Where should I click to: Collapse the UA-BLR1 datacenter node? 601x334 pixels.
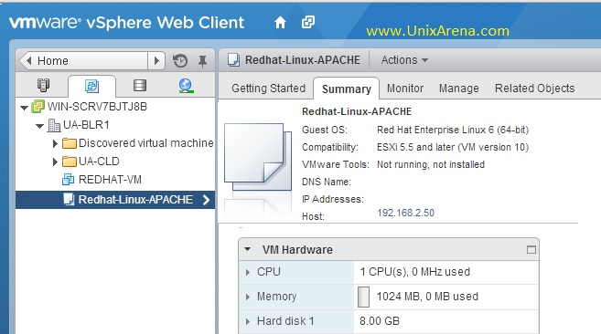pyautogui.click(x=40, y=126)
